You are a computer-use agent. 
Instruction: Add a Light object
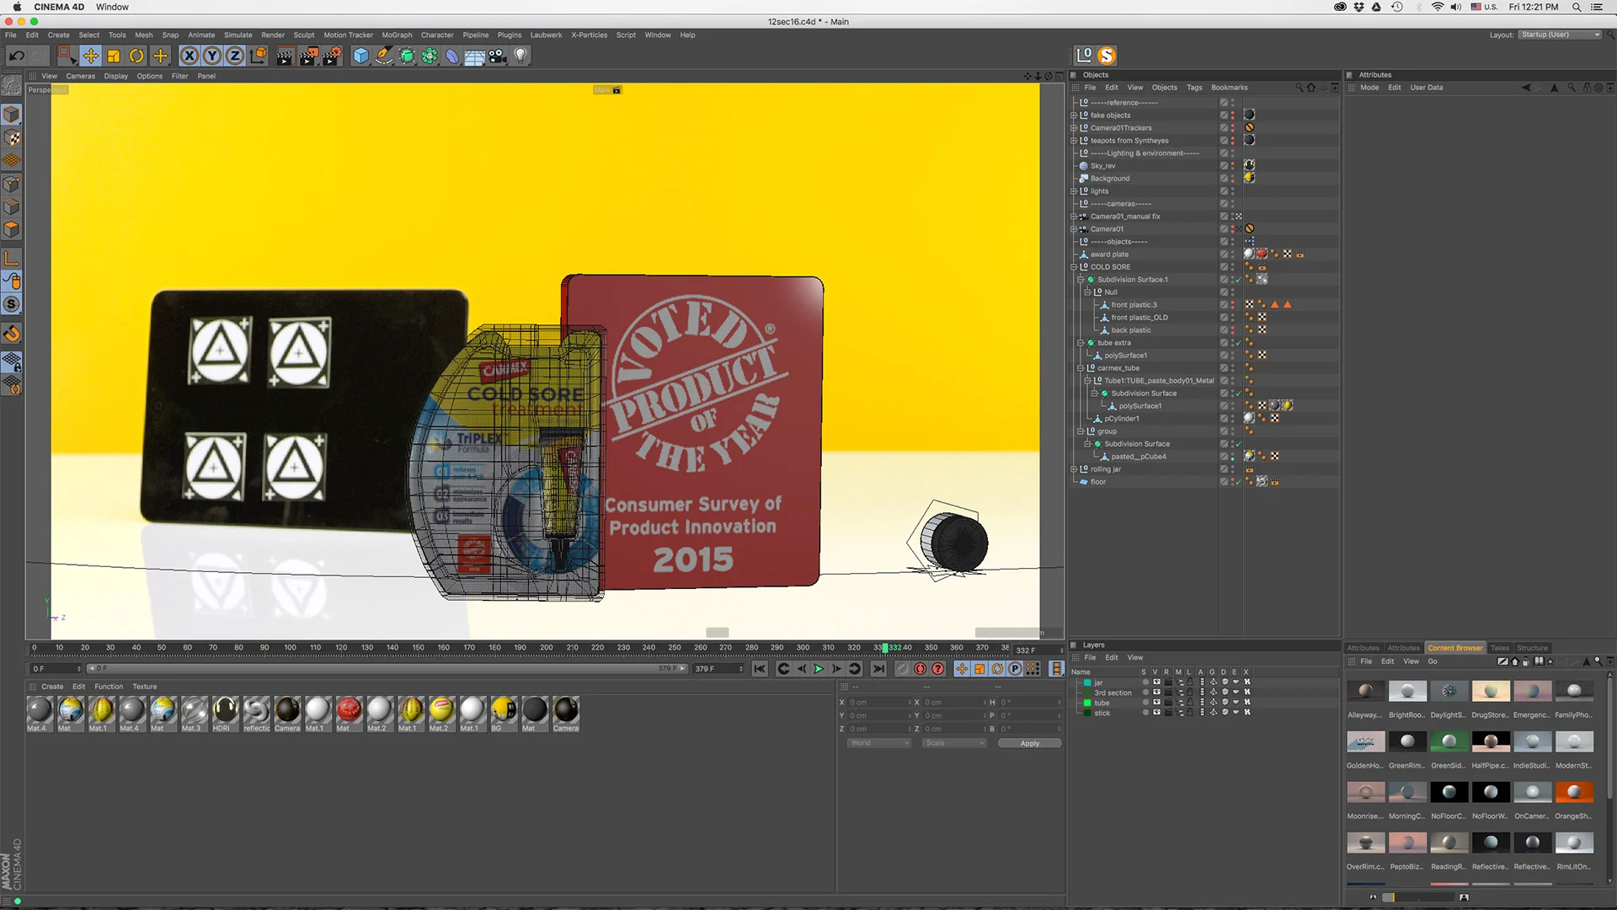click(520, 56)
